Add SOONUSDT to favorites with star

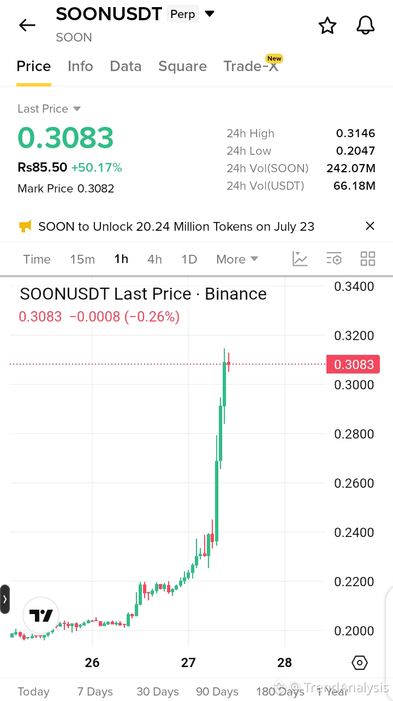(327, 25)
